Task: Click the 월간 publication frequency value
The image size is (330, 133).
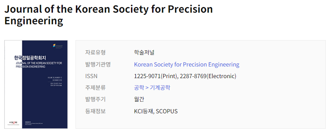Action: [139, 99]
